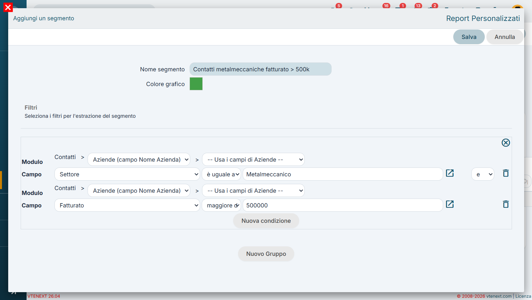Image resolution: width=532 pixels, height=300 pixels.
Task: Expand the Settore field dropdown
Action: coord(127,174)
